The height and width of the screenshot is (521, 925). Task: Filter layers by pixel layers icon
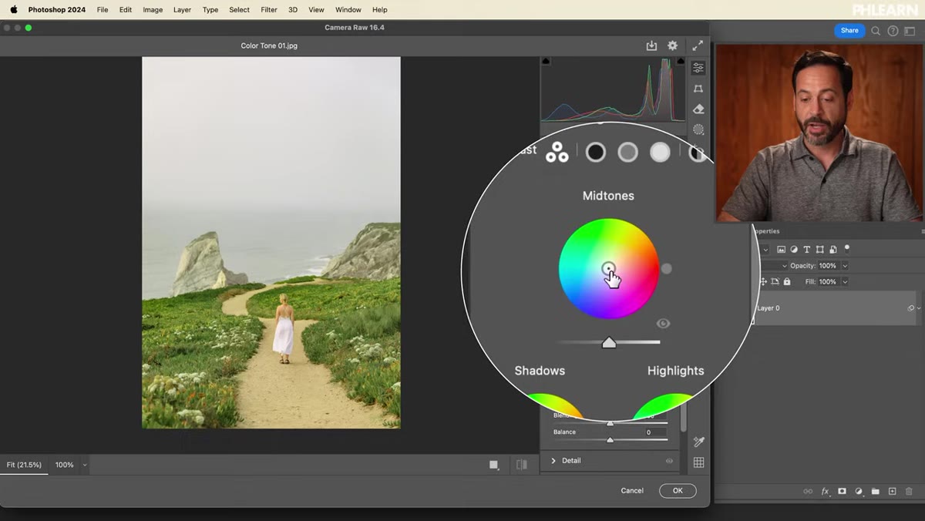[x=781, y=250]
